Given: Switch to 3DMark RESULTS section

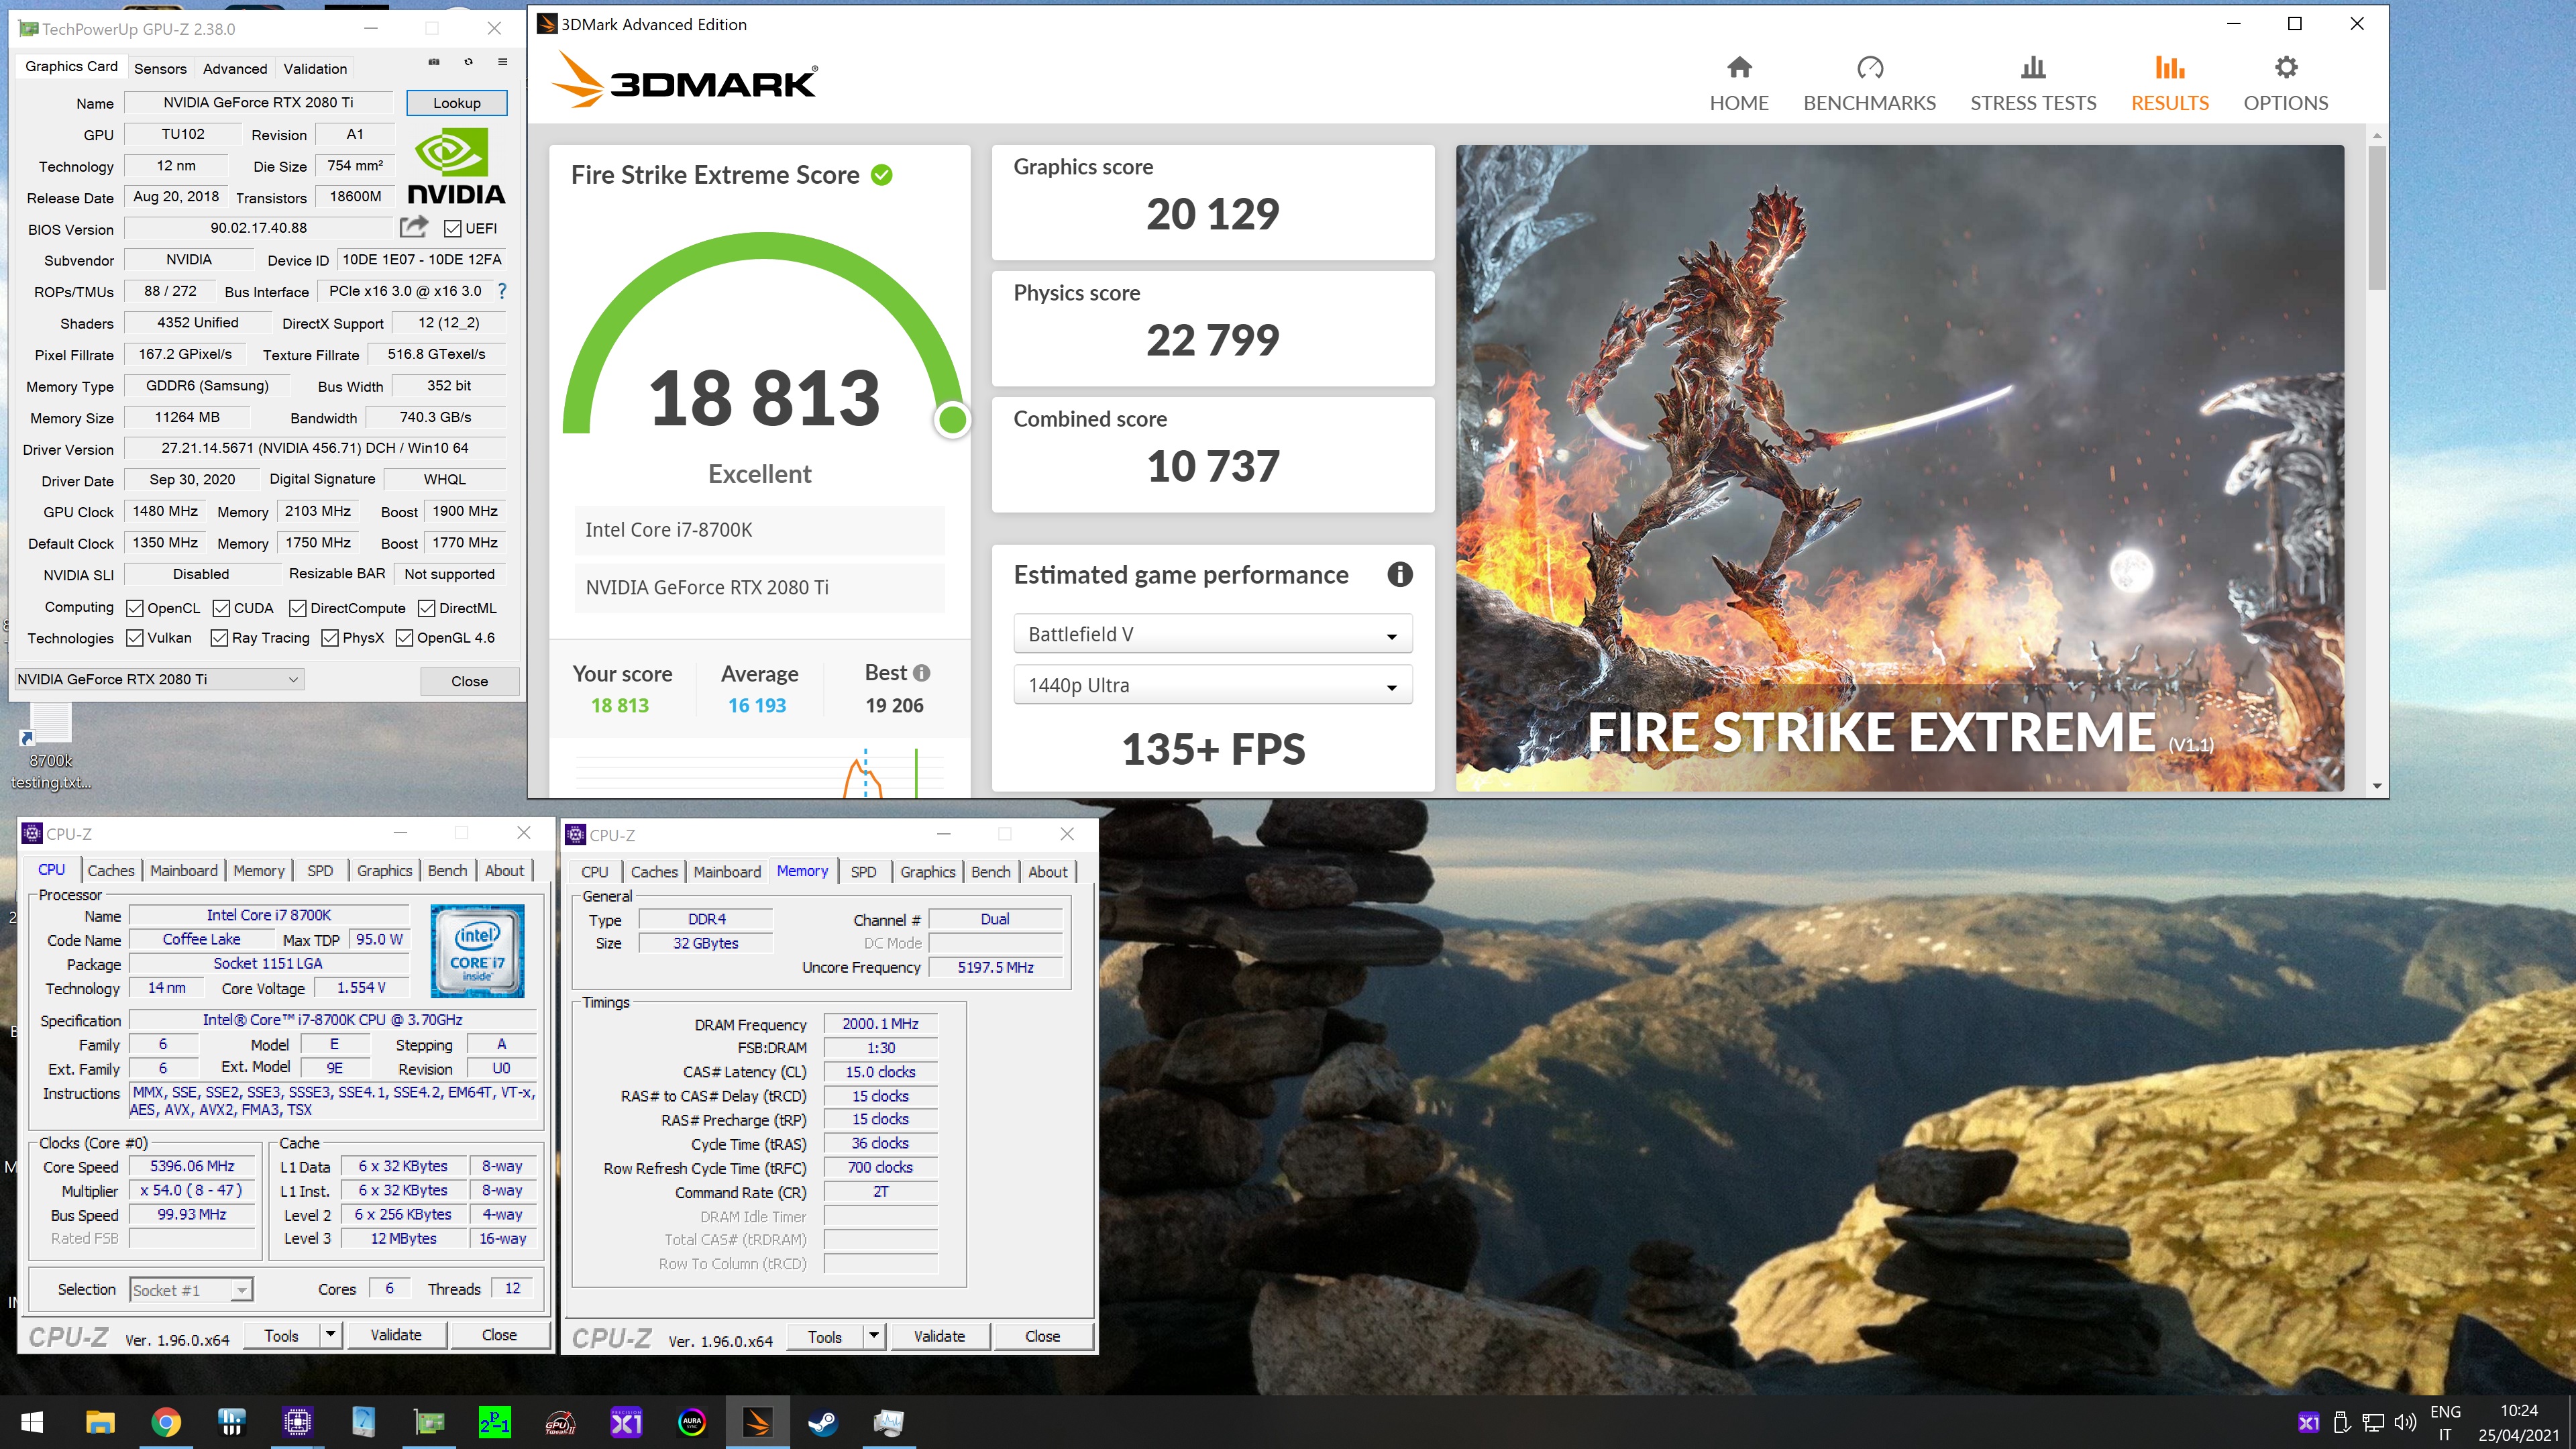Looking at the screenshot, I should [2169, 84].
